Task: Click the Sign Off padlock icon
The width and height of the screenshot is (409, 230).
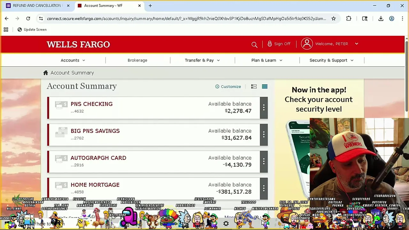Action: 270,44
